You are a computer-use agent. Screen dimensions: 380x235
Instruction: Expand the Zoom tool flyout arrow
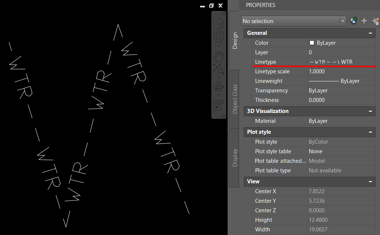click(218, 78)
